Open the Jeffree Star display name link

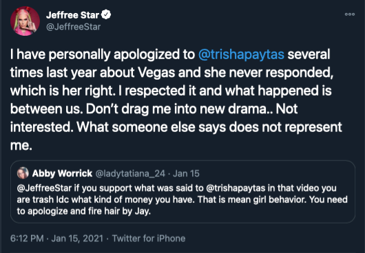tap(72, 15)
